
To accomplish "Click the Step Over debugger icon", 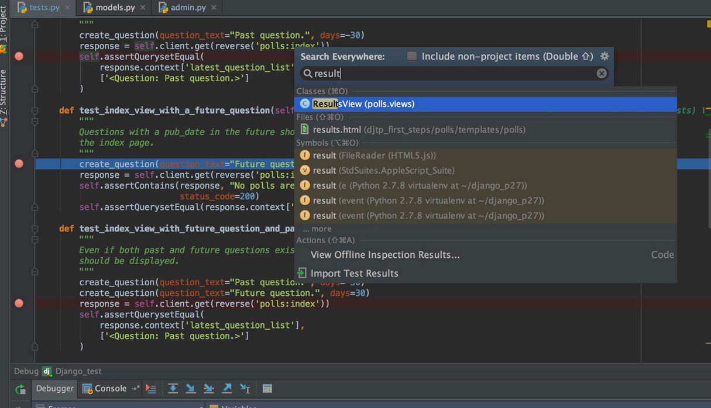I will click(173, 389).
